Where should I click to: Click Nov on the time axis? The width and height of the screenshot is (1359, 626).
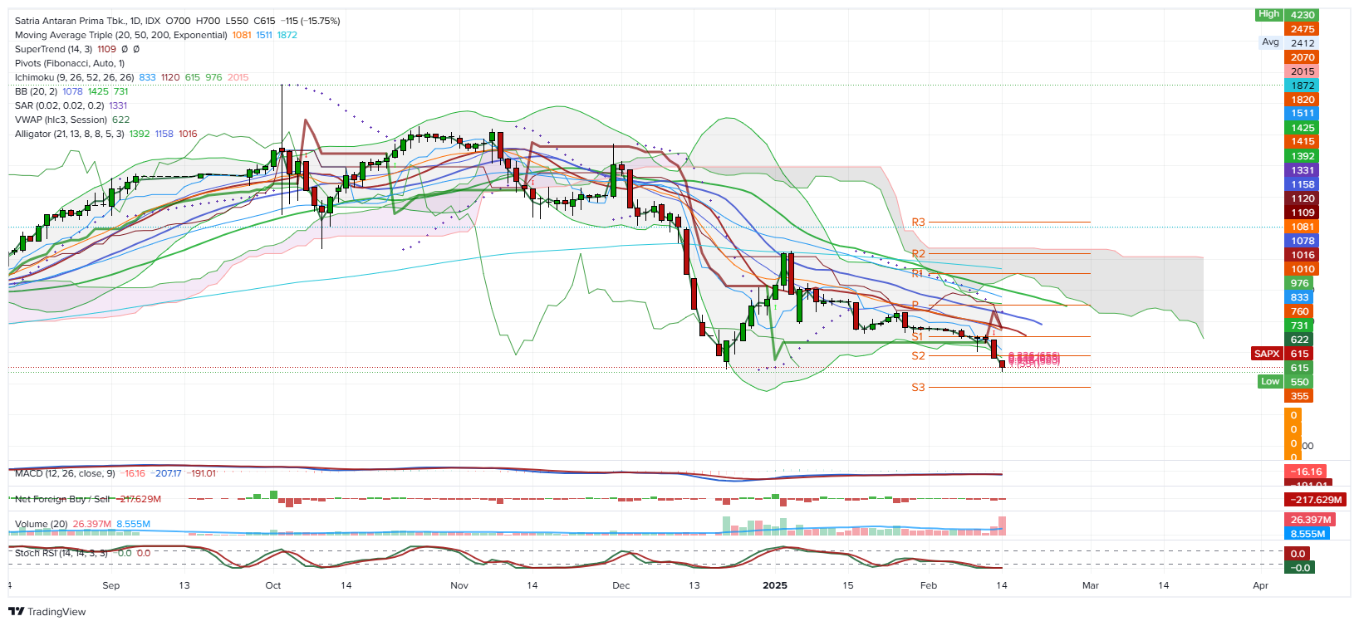(x=459, y=585)
